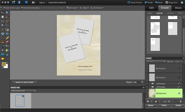Delete layer using trash icon
This screenshot has height=112, width=185.
tap(180, 102)
